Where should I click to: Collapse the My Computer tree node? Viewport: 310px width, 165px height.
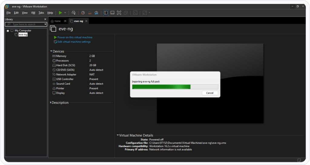coord(8,30)
